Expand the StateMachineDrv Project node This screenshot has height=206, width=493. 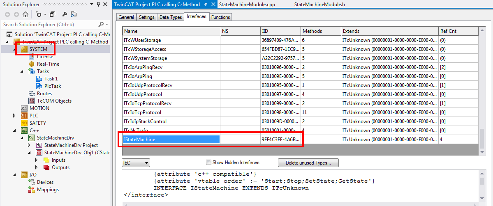point(29,145)
